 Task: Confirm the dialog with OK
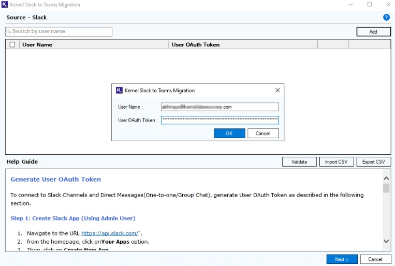coord(229,133)
